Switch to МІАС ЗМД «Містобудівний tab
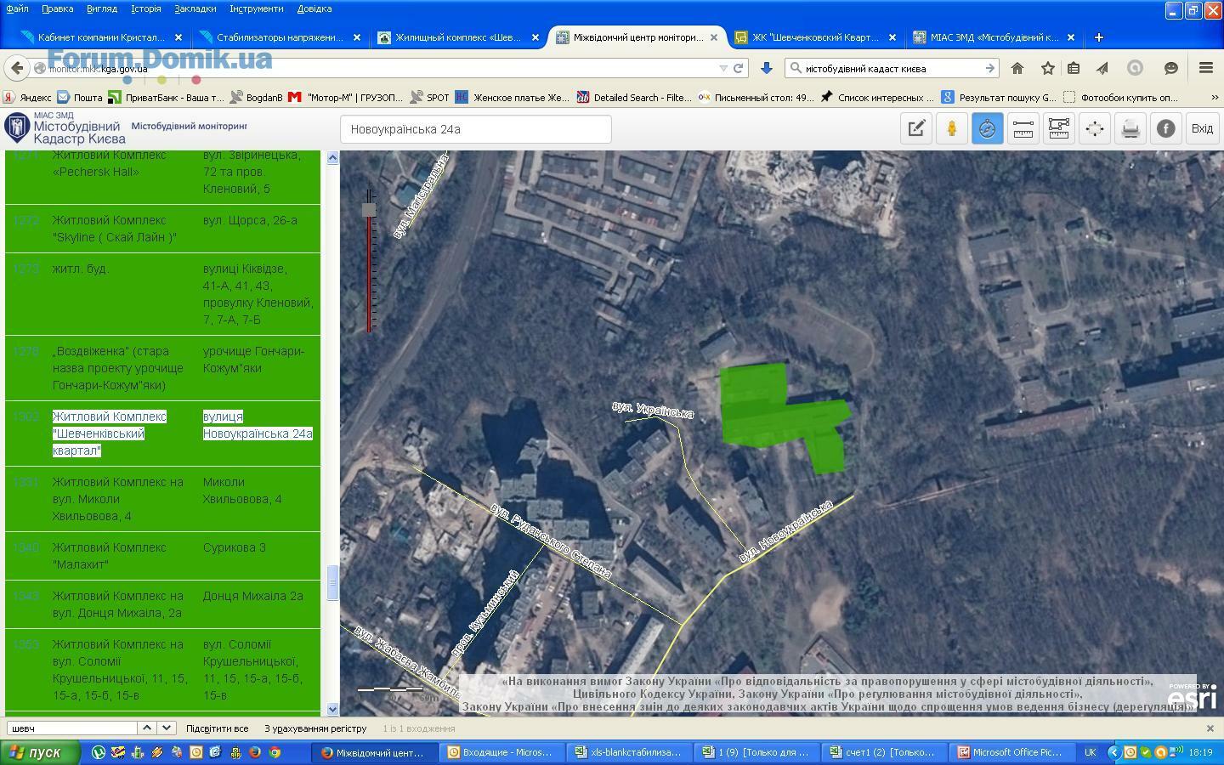This screenshot has width=1224, height=765. tap(994, 37)
